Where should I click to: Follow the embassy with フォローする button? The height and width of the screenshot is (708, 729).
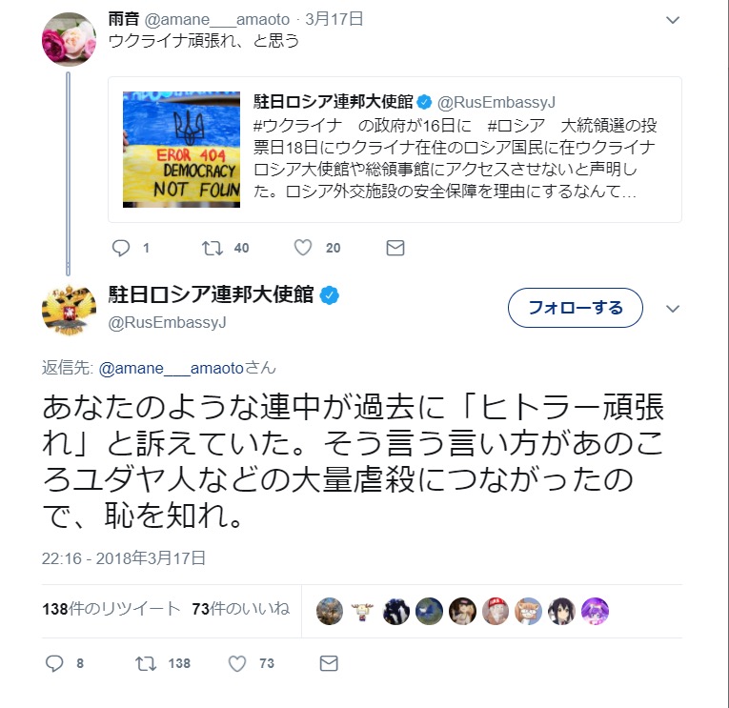(x=576, y=308)
